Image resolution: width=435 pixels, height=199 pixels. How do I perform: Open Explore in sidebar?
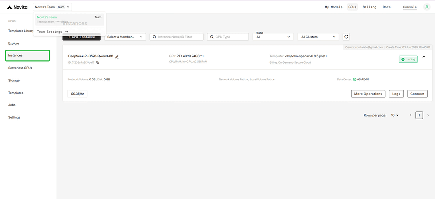coord(13,44)
